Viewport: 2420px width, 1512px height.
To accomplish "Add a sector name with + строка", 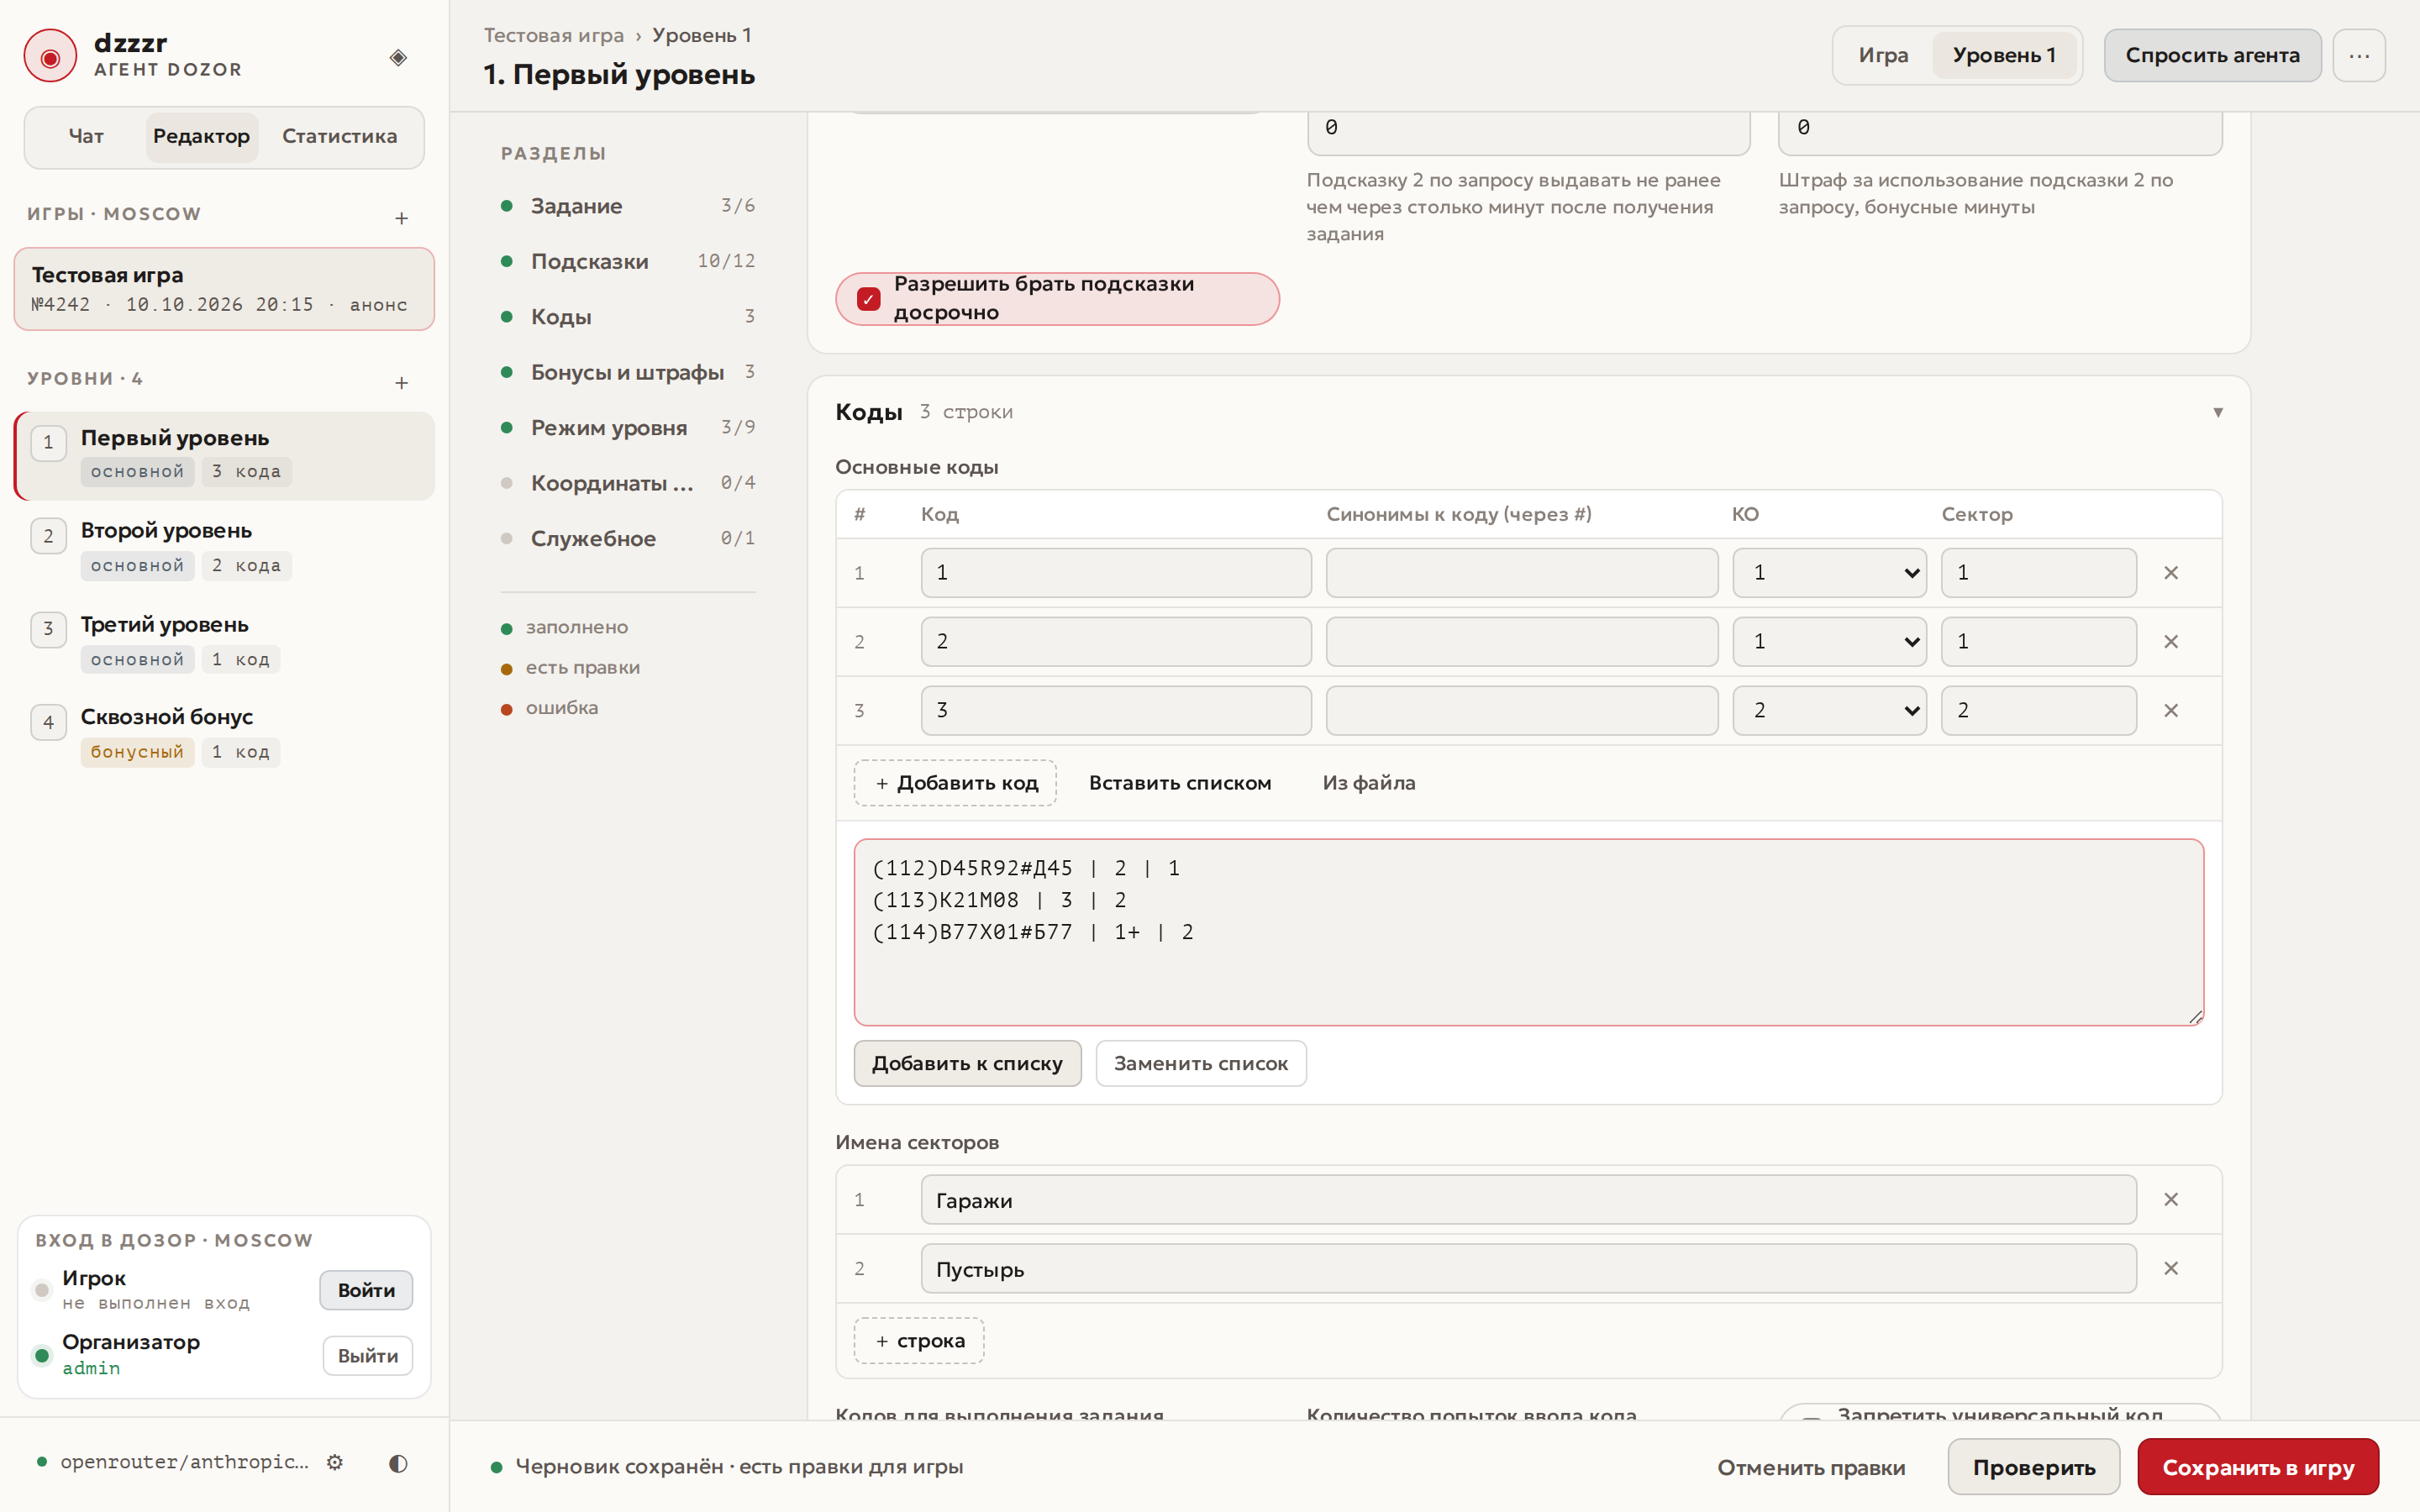I will point(918,1341).
